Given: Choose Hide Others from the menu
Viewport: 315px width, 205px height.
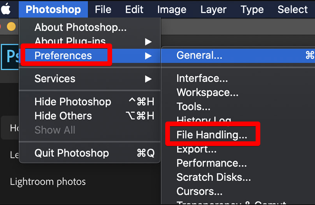Looking at the screenshot, I should click(63, 116).
